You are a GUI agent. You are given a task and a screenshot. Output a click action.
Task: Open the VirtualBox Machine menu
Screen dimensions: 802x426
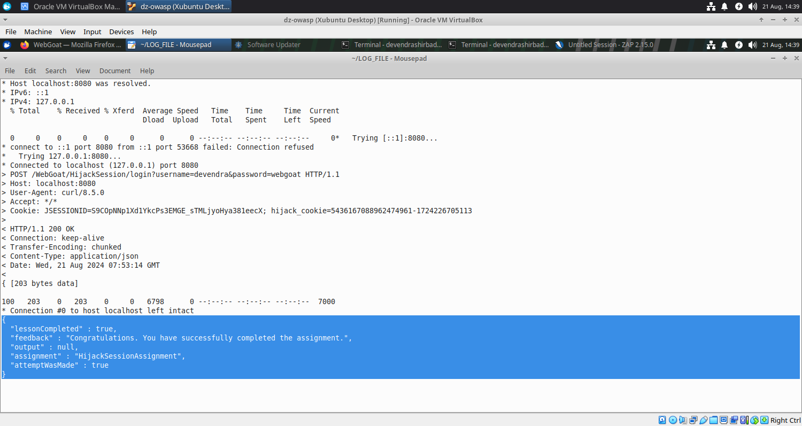38,32
